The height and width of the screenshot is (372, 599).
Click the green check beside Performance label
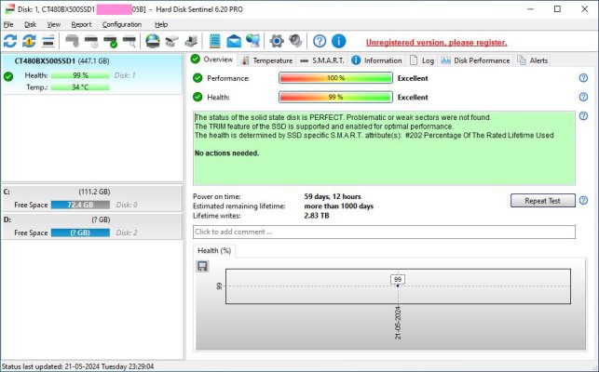point(197,78)
